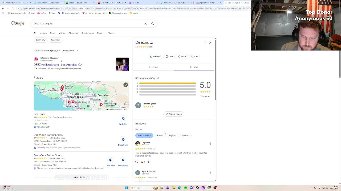341x191 pixels.
Task: Open Shopping results tab
Action: [74, 33]
